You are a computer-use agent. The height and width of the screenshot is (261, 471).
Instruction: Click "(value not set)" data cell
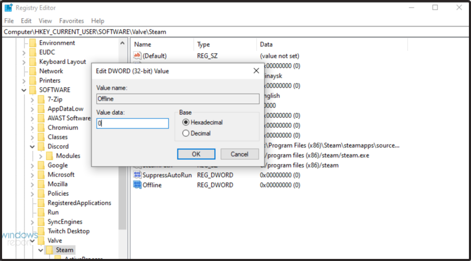pyautogui.click(x=279, y=56)
